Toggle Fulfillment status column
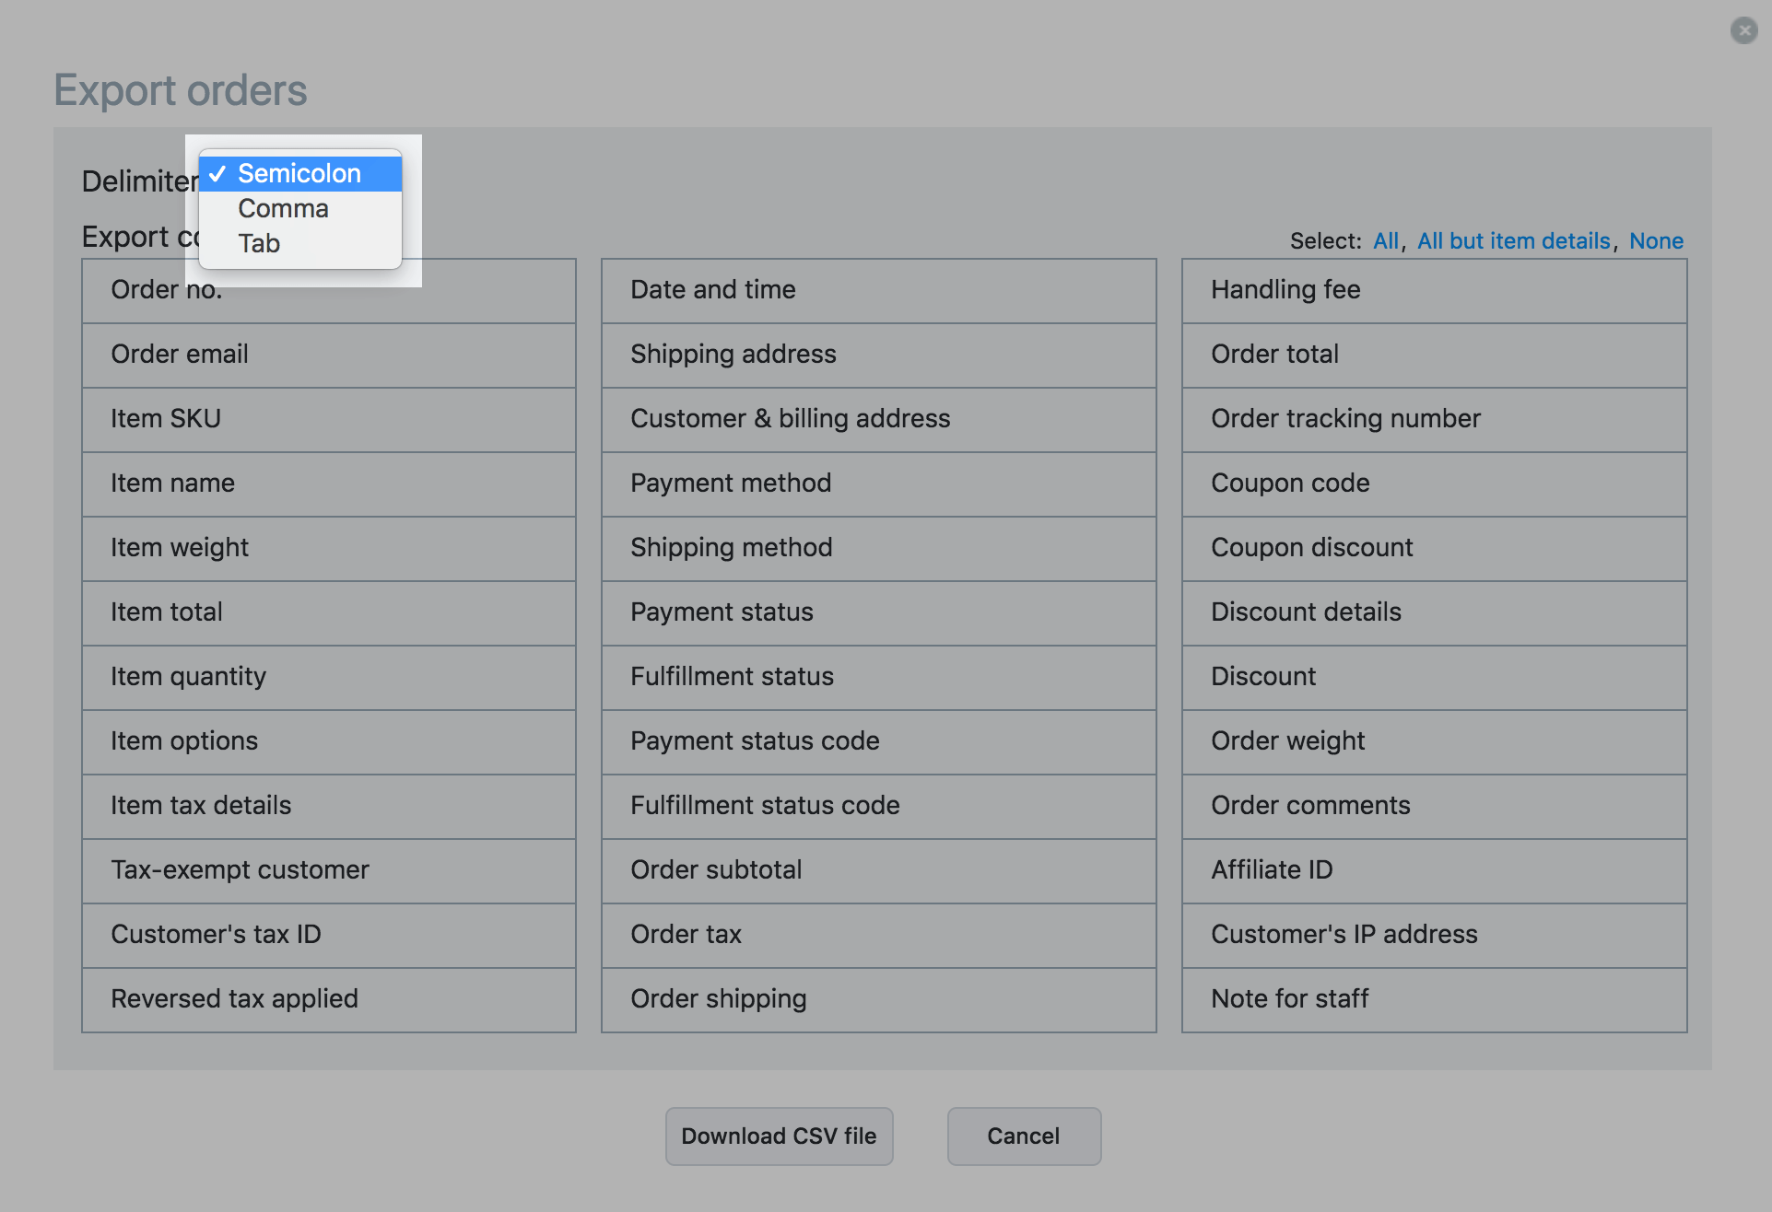This screenshot has width=1772, height=1212. (877, 677)
